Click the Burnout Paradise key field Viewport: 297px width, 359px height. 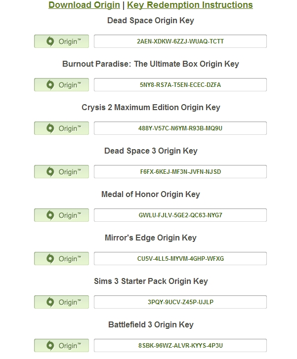pyautogui.click(x=180, y=85)
